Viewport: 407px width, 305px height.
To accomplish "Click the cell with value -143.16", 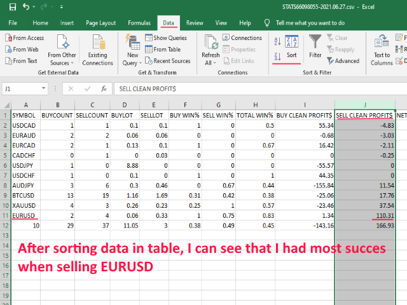I will tap(305, 226).
